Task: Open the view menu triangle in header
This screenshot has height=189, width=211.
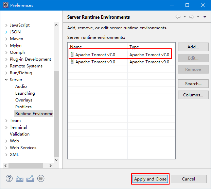Action: click(205, 17)
